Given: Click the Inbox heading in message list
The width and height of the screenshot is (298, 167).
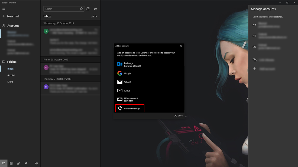Looking at the screenshot, I should (47, 16).
